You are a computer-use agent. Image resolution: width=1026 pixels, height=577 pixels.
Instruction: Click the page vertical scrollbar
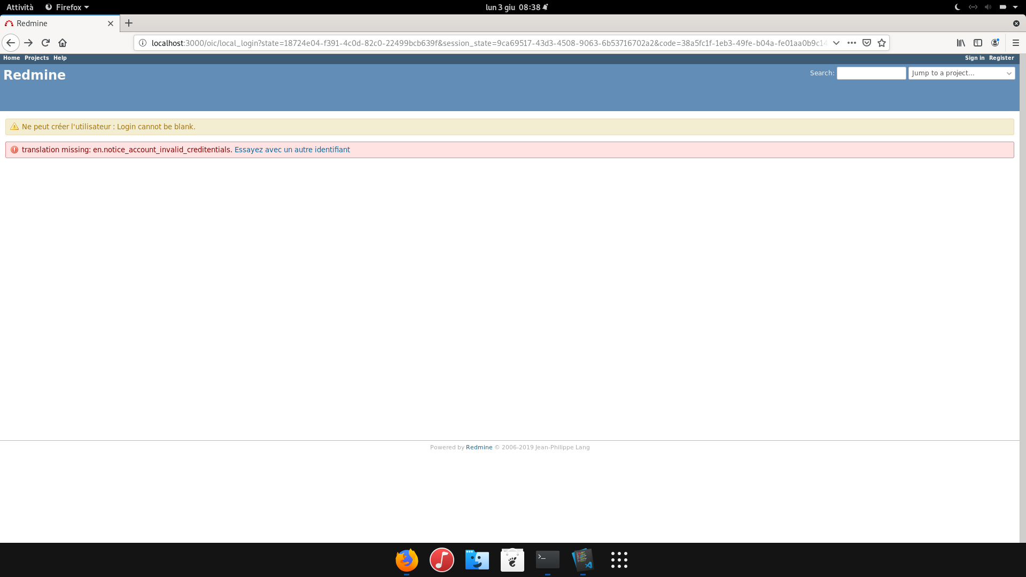1023,298
